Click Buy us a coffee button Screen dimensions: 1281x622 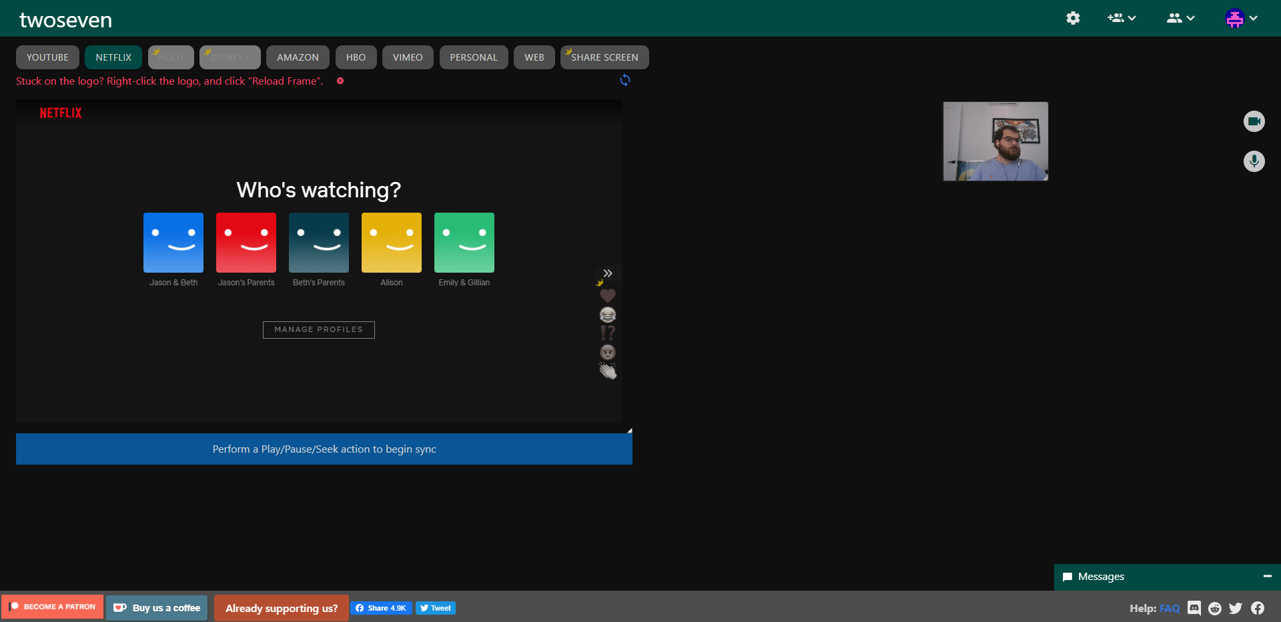click(x=157, y=608)
